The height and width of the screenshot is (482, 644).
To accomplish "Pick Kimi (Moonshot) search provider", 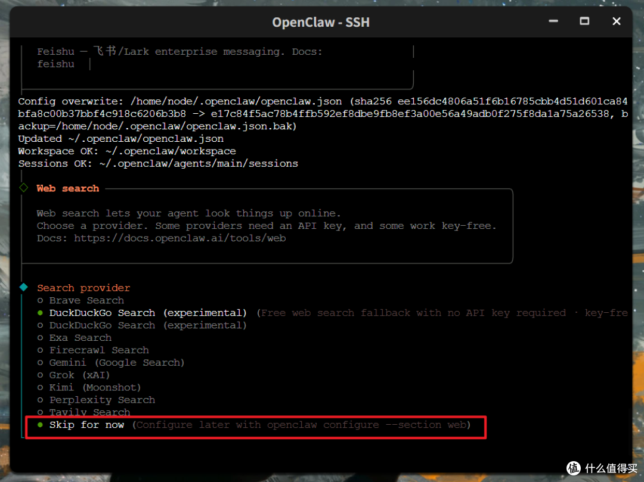I will [x=89, y=387].
